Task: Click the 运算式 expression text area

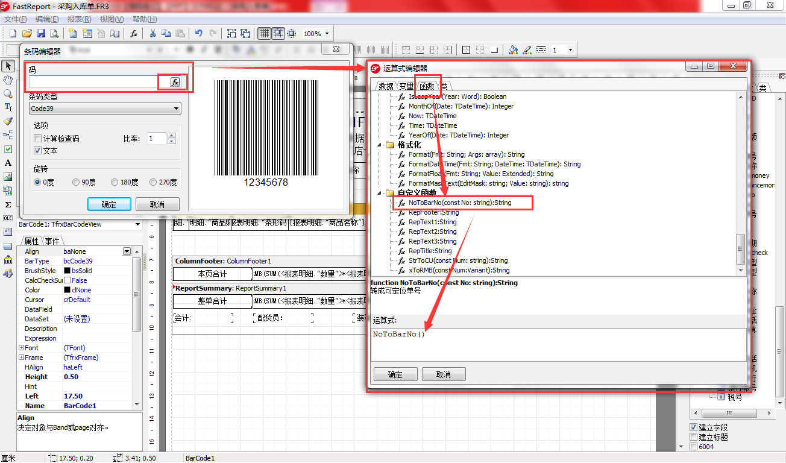Action: (x=559, y=345)
